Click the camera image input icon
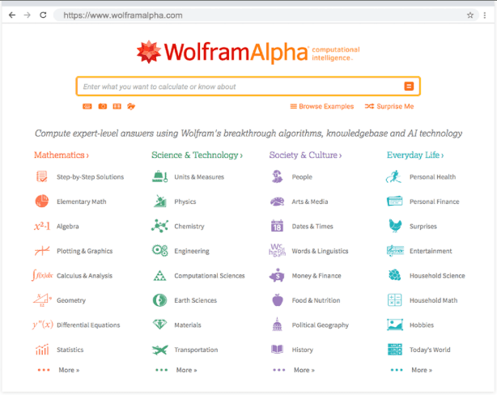Viewport: 497px width, 395px height. pos(103,106)
